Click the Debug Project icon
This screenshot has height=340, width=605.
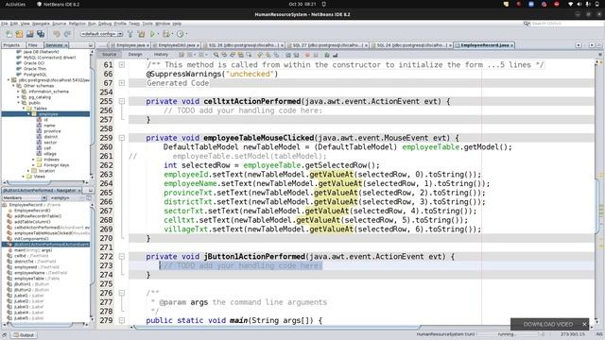pyautogui.click(x=166, y=34)
